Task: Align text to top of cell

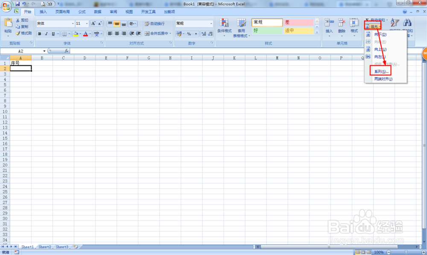Action: pos(110,23)
